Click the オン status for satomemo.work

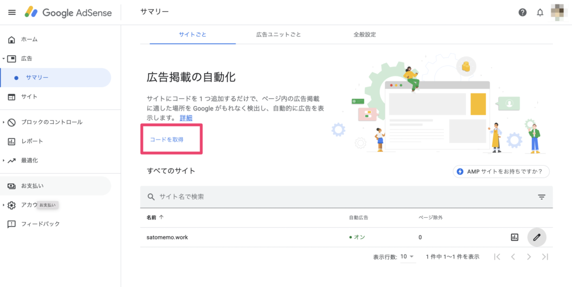tap(357, 237)
